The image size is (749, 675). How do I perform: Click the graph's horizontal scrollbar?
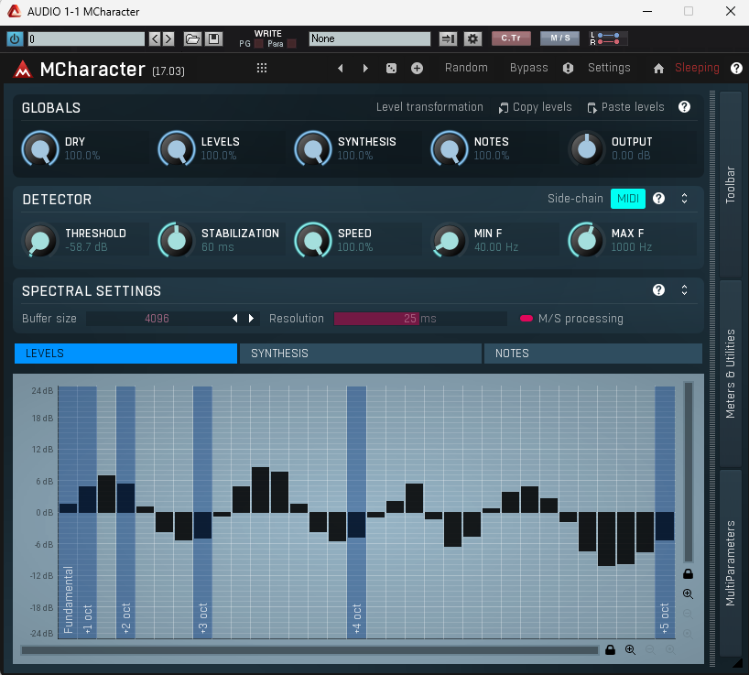[x=310, y=650]
